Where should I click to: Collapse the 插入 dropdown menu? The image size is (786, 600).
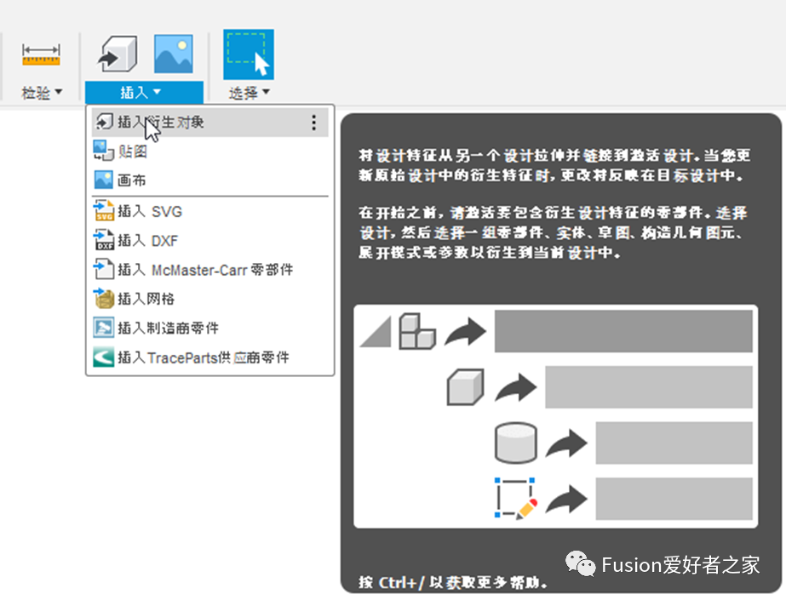tap(144, 92)
